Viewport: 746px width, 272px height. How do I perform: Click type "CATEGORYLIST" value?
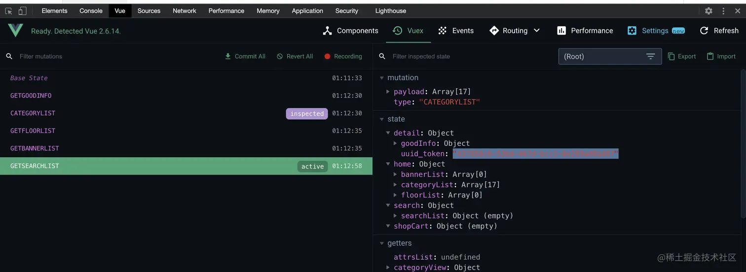449,102
